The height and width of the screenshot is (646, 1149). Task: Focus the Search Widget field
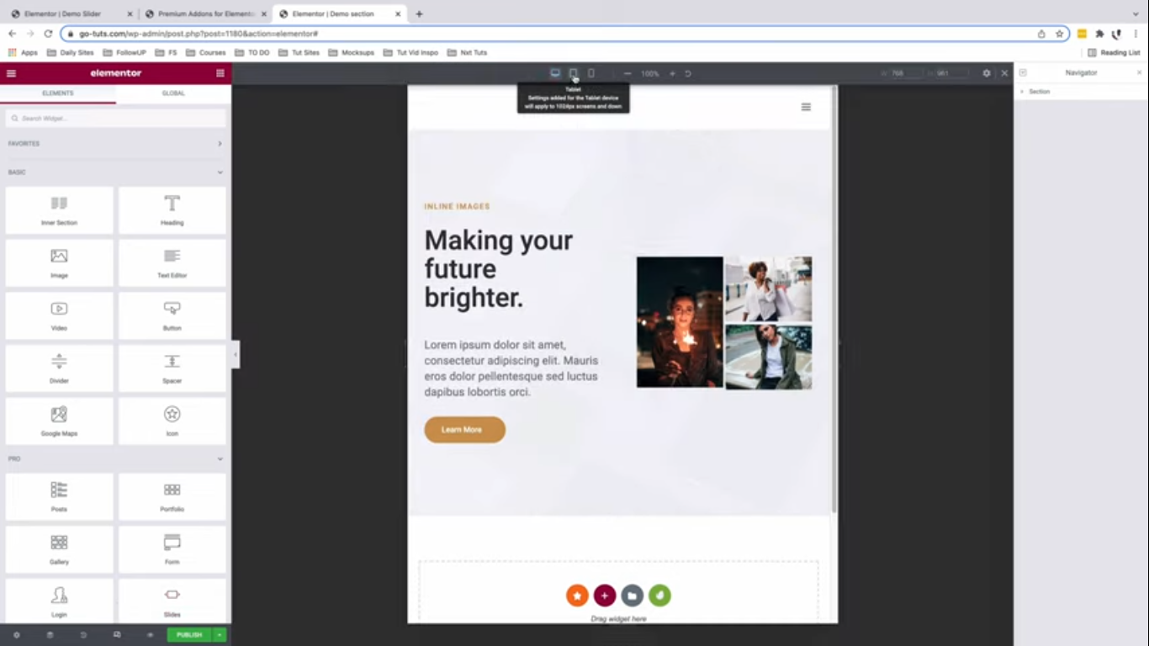116,119
